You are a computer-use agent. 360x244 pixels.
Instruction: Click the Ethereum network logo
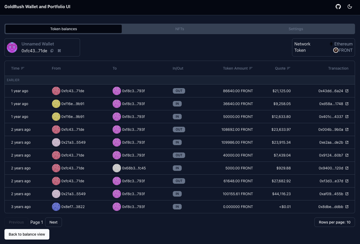pos(331,44)
